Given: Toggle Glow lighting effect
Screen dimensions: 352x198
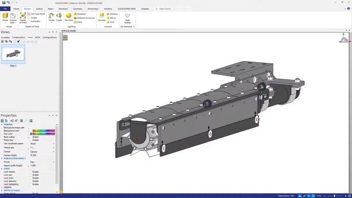Looking at the screenshot, I should (x=78, y=22).
